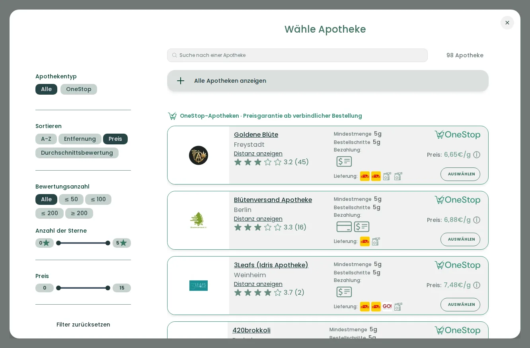Click DHL delivery icon for Blütenversand Apotheke
This screenshot has height=348, width=530.
(365, 241)
